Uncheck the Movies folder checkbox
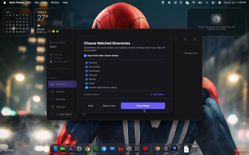 coord(87,79)
